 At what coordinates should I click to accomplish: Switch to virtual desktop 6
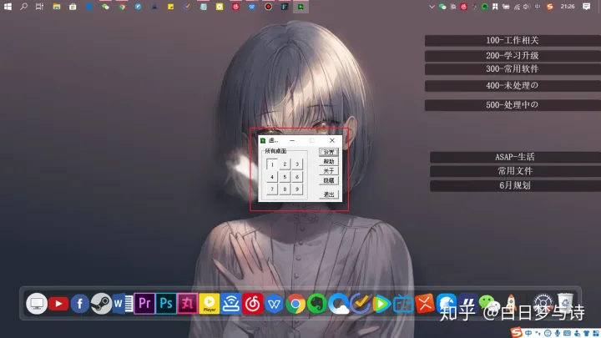point(297,177)
